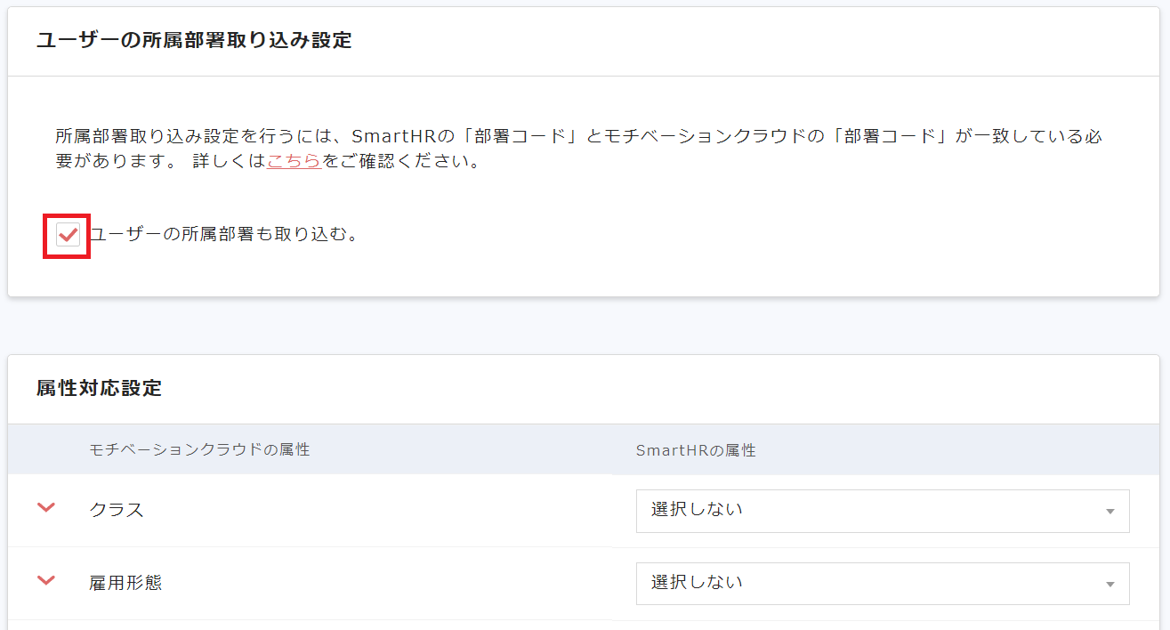Open the こちら help link
Screen dimensions: 1170x630
pos(294,162)
